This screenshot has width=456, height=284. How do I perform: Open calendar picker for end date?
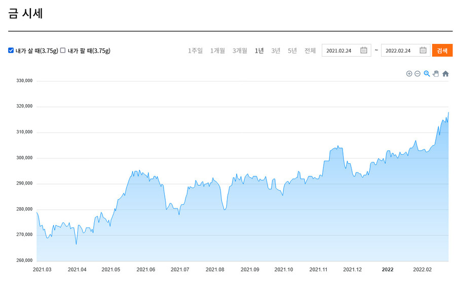coord(423,51)
